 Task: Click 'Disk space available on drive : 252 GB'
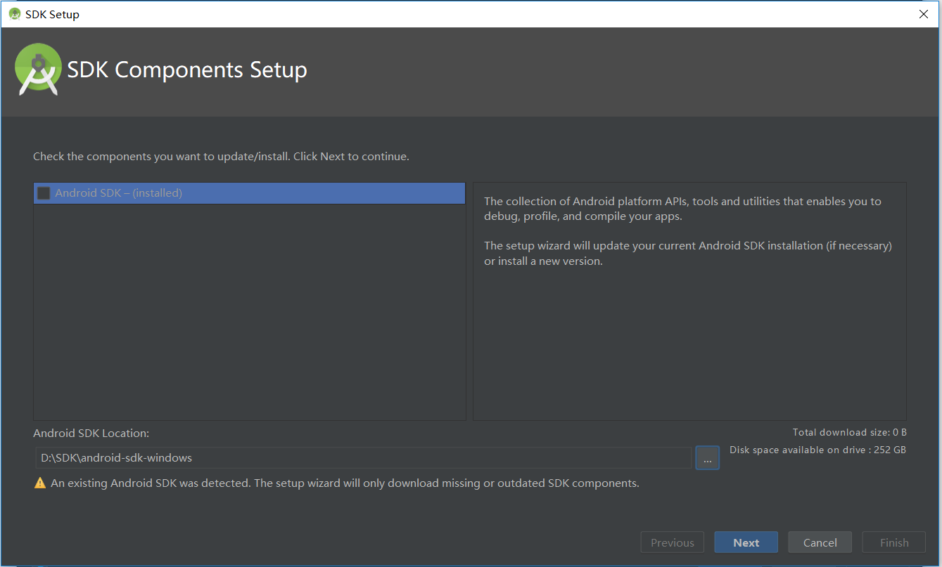(x=817, y=450)
